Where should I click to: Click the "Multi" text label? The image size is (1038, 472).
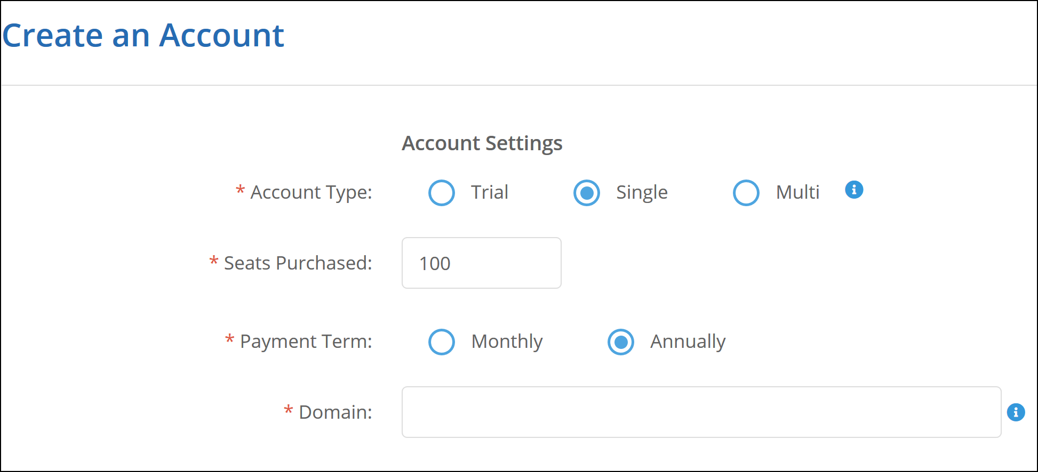coord(797,192)
